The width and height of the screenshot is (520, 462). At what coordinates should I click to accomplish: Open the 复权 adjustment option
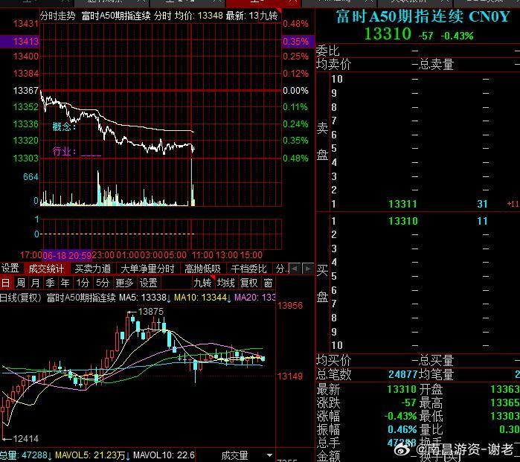(248, 283)
